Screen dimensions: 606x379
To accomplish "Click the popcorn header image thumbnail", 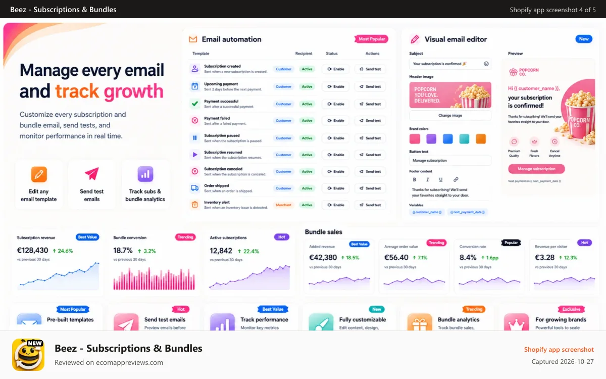I will pyautogui.click(x=450, y=95).
